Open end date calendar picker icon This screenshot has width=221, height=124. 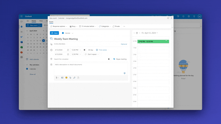coord(68,54)
